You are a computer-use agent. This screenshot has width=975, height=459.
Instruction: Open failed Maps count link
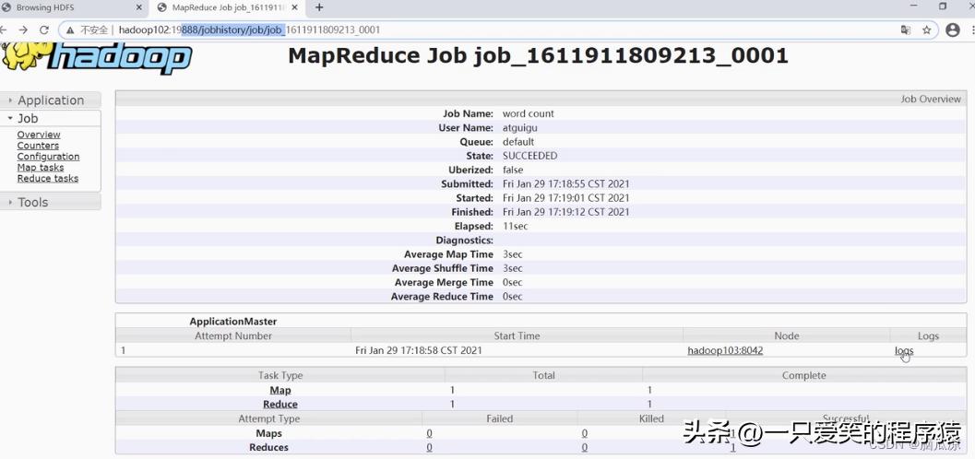[x=430, y=433]
